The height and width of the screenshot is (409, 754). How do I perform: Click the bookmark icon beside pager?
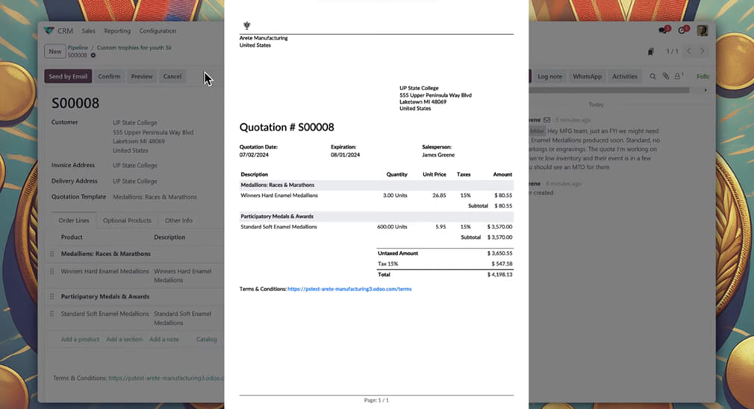point(651,51)
